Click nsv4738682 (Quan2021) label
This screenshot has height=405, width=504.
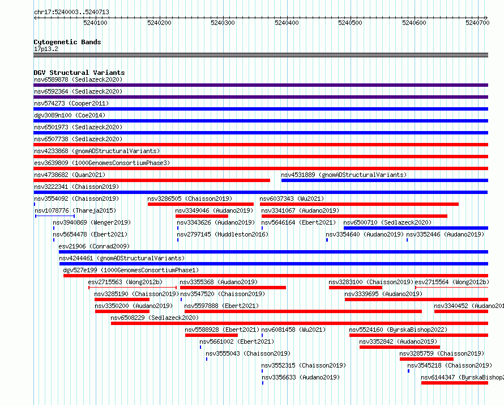70,175
